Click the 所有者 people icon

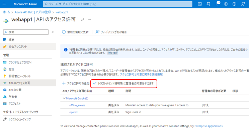pos(5,97)
